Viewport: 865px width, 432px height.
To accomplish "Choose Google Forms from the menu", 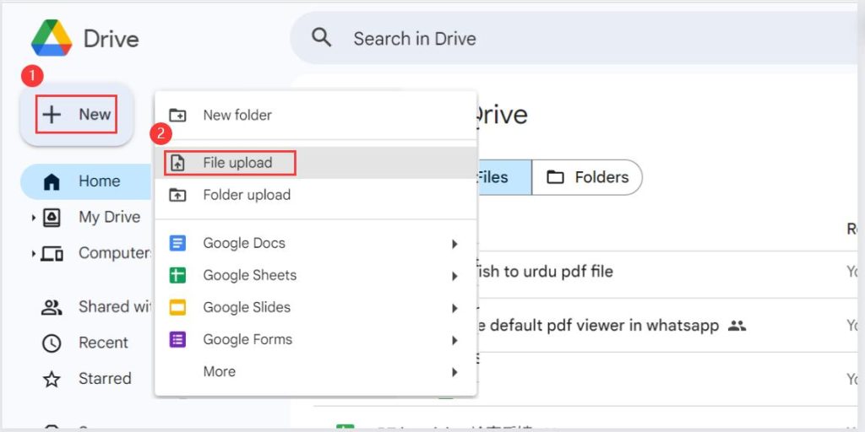I will (316, 339).
